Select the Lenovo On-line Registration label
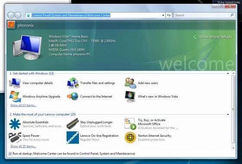The height and width of the screenshot is (164, 242). (99, 135)
